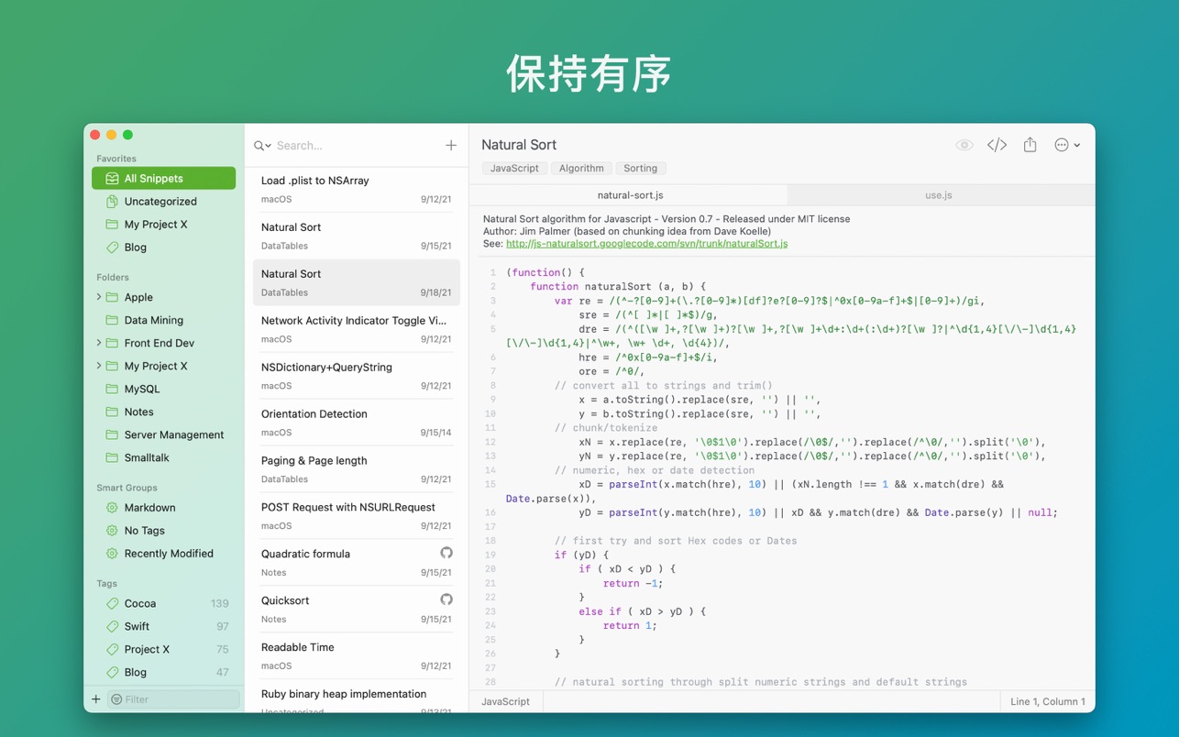This screenshot has width=1179, height=737.
Task: Click the Notes folder icon
Action: click(x=112, y=412)
